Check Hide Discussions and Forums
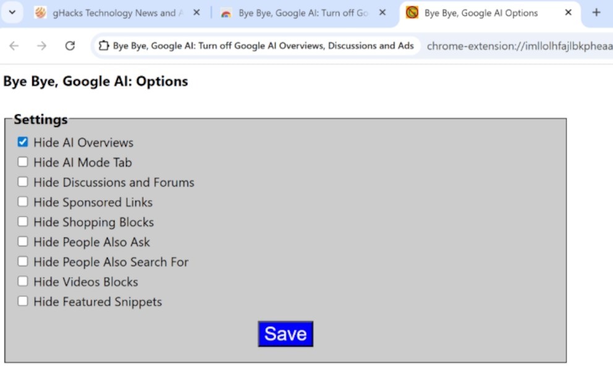Image resolution: width=613 pixels, height=367 pixels. [x=23, y=182]
